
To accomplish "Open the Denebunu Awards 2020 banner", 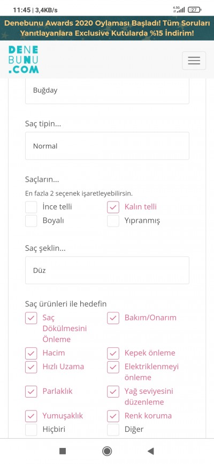I will click(107, 28).
